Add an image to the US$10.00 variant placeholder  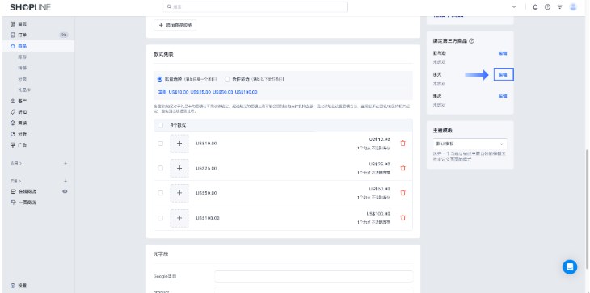(x=179, y=144)
